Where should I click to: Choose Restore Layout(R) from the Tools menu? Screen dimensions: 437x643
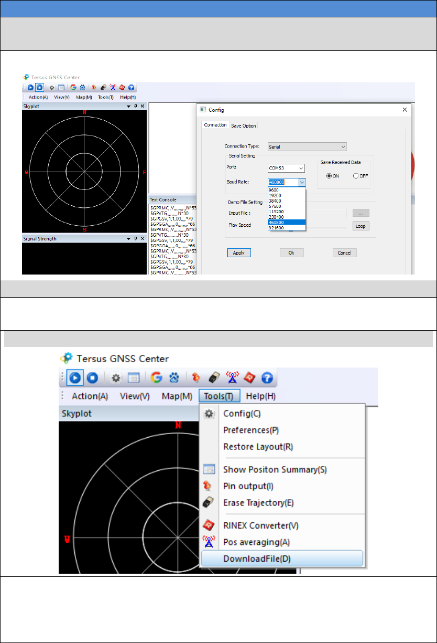(282, 447)
